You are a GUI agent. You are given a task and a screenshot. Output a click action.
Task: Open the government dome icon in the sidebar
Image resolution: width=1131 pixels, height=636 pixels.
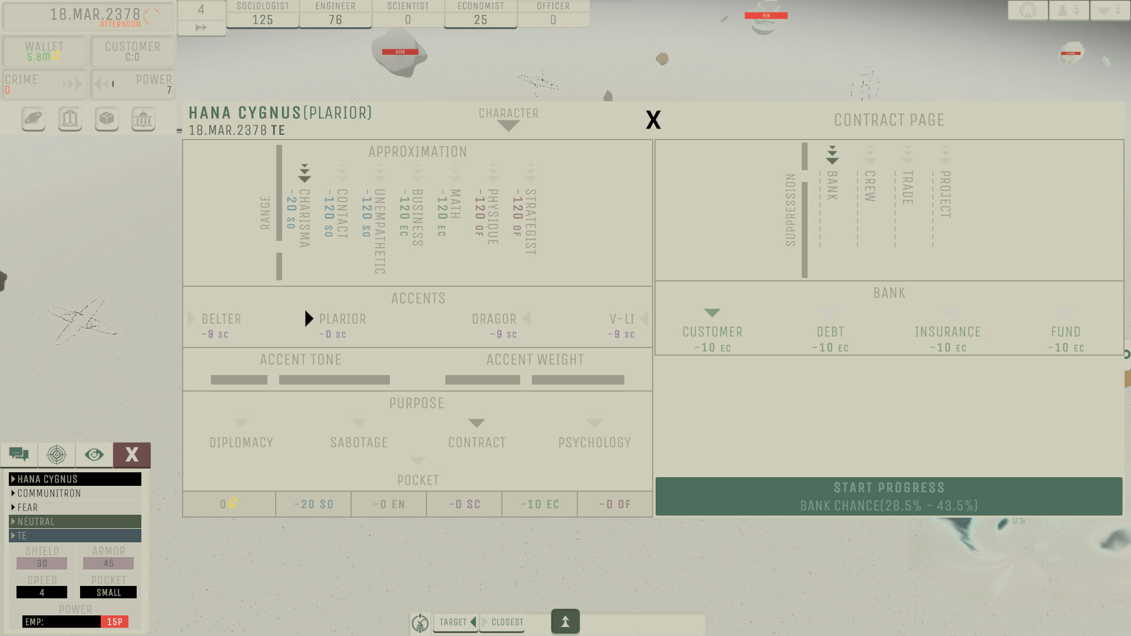tap(143, 118)
